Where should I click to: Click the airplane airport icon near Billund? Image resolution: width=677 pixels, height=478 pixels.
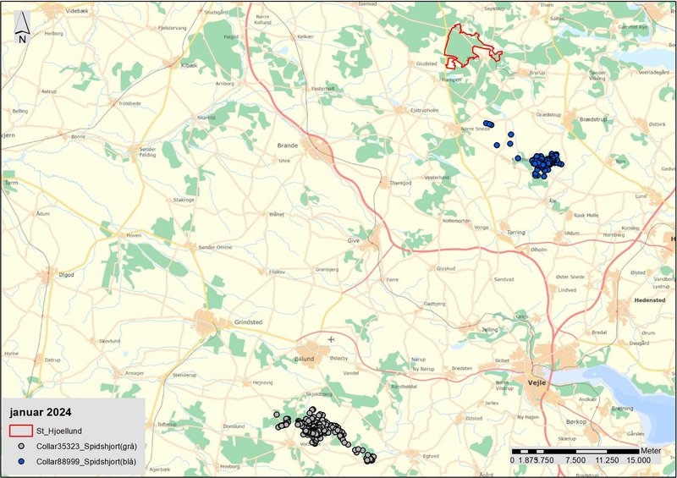329,339
